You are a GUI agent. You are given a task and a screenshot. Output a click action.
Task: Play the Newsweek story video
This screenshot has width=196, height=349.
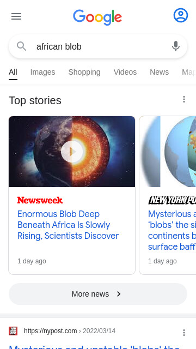(72, 152)
